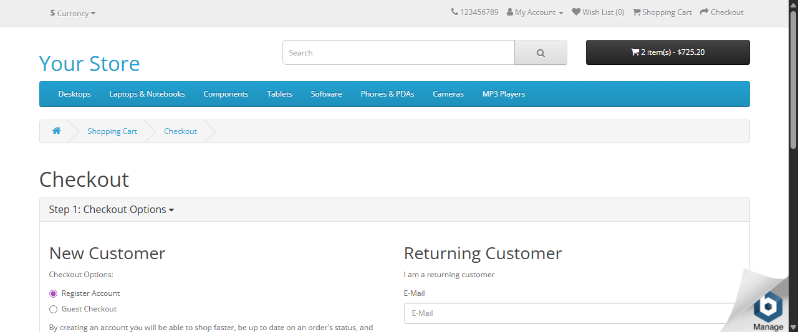Click the page's vertical scrollbar
The image size is (798, 332).
pyautogui.click(x=793, y=81)
